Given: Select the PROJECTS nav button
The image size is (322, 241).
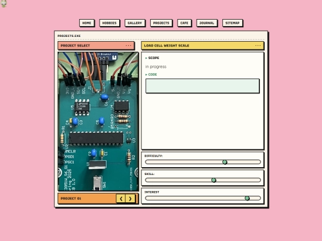Looking at the screenshot, I should tap(161, 23).
